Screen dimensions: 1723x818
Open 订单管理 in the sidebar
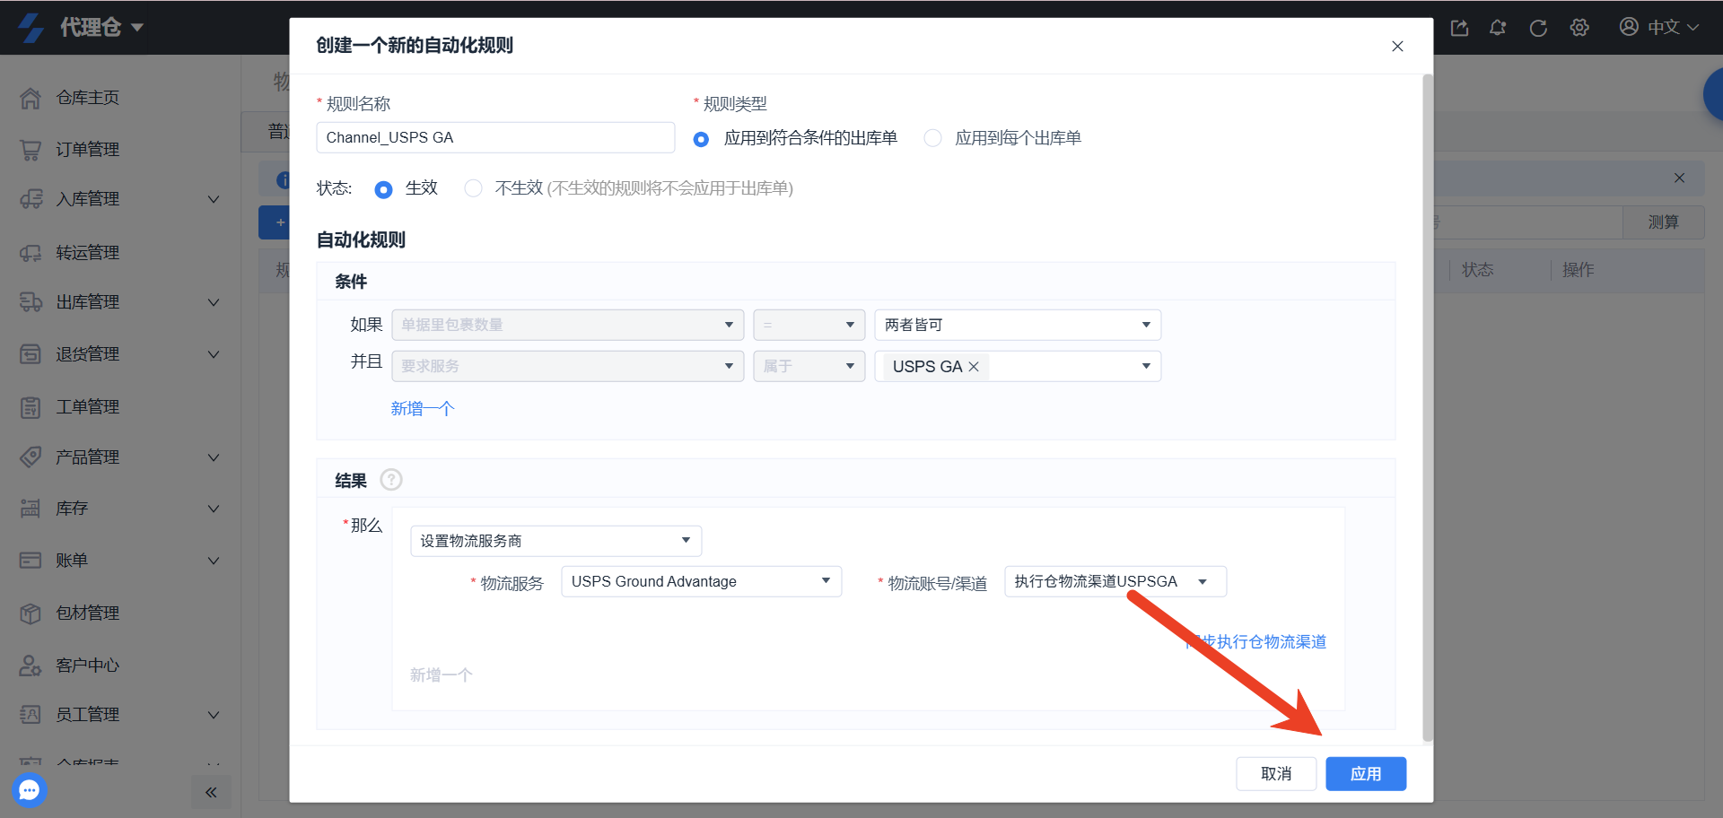[x=88, y=150]
